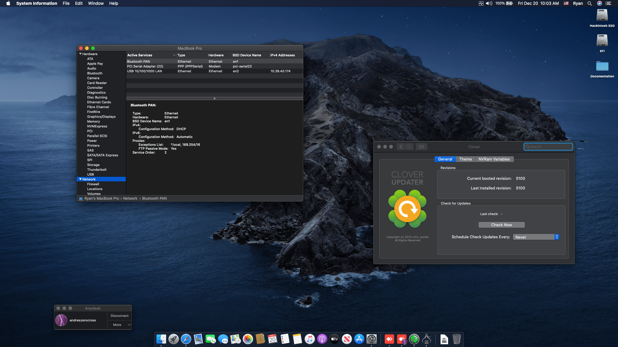Open the File menu
Viewport: 618px width, 347px height.
[x=66, y=3]
